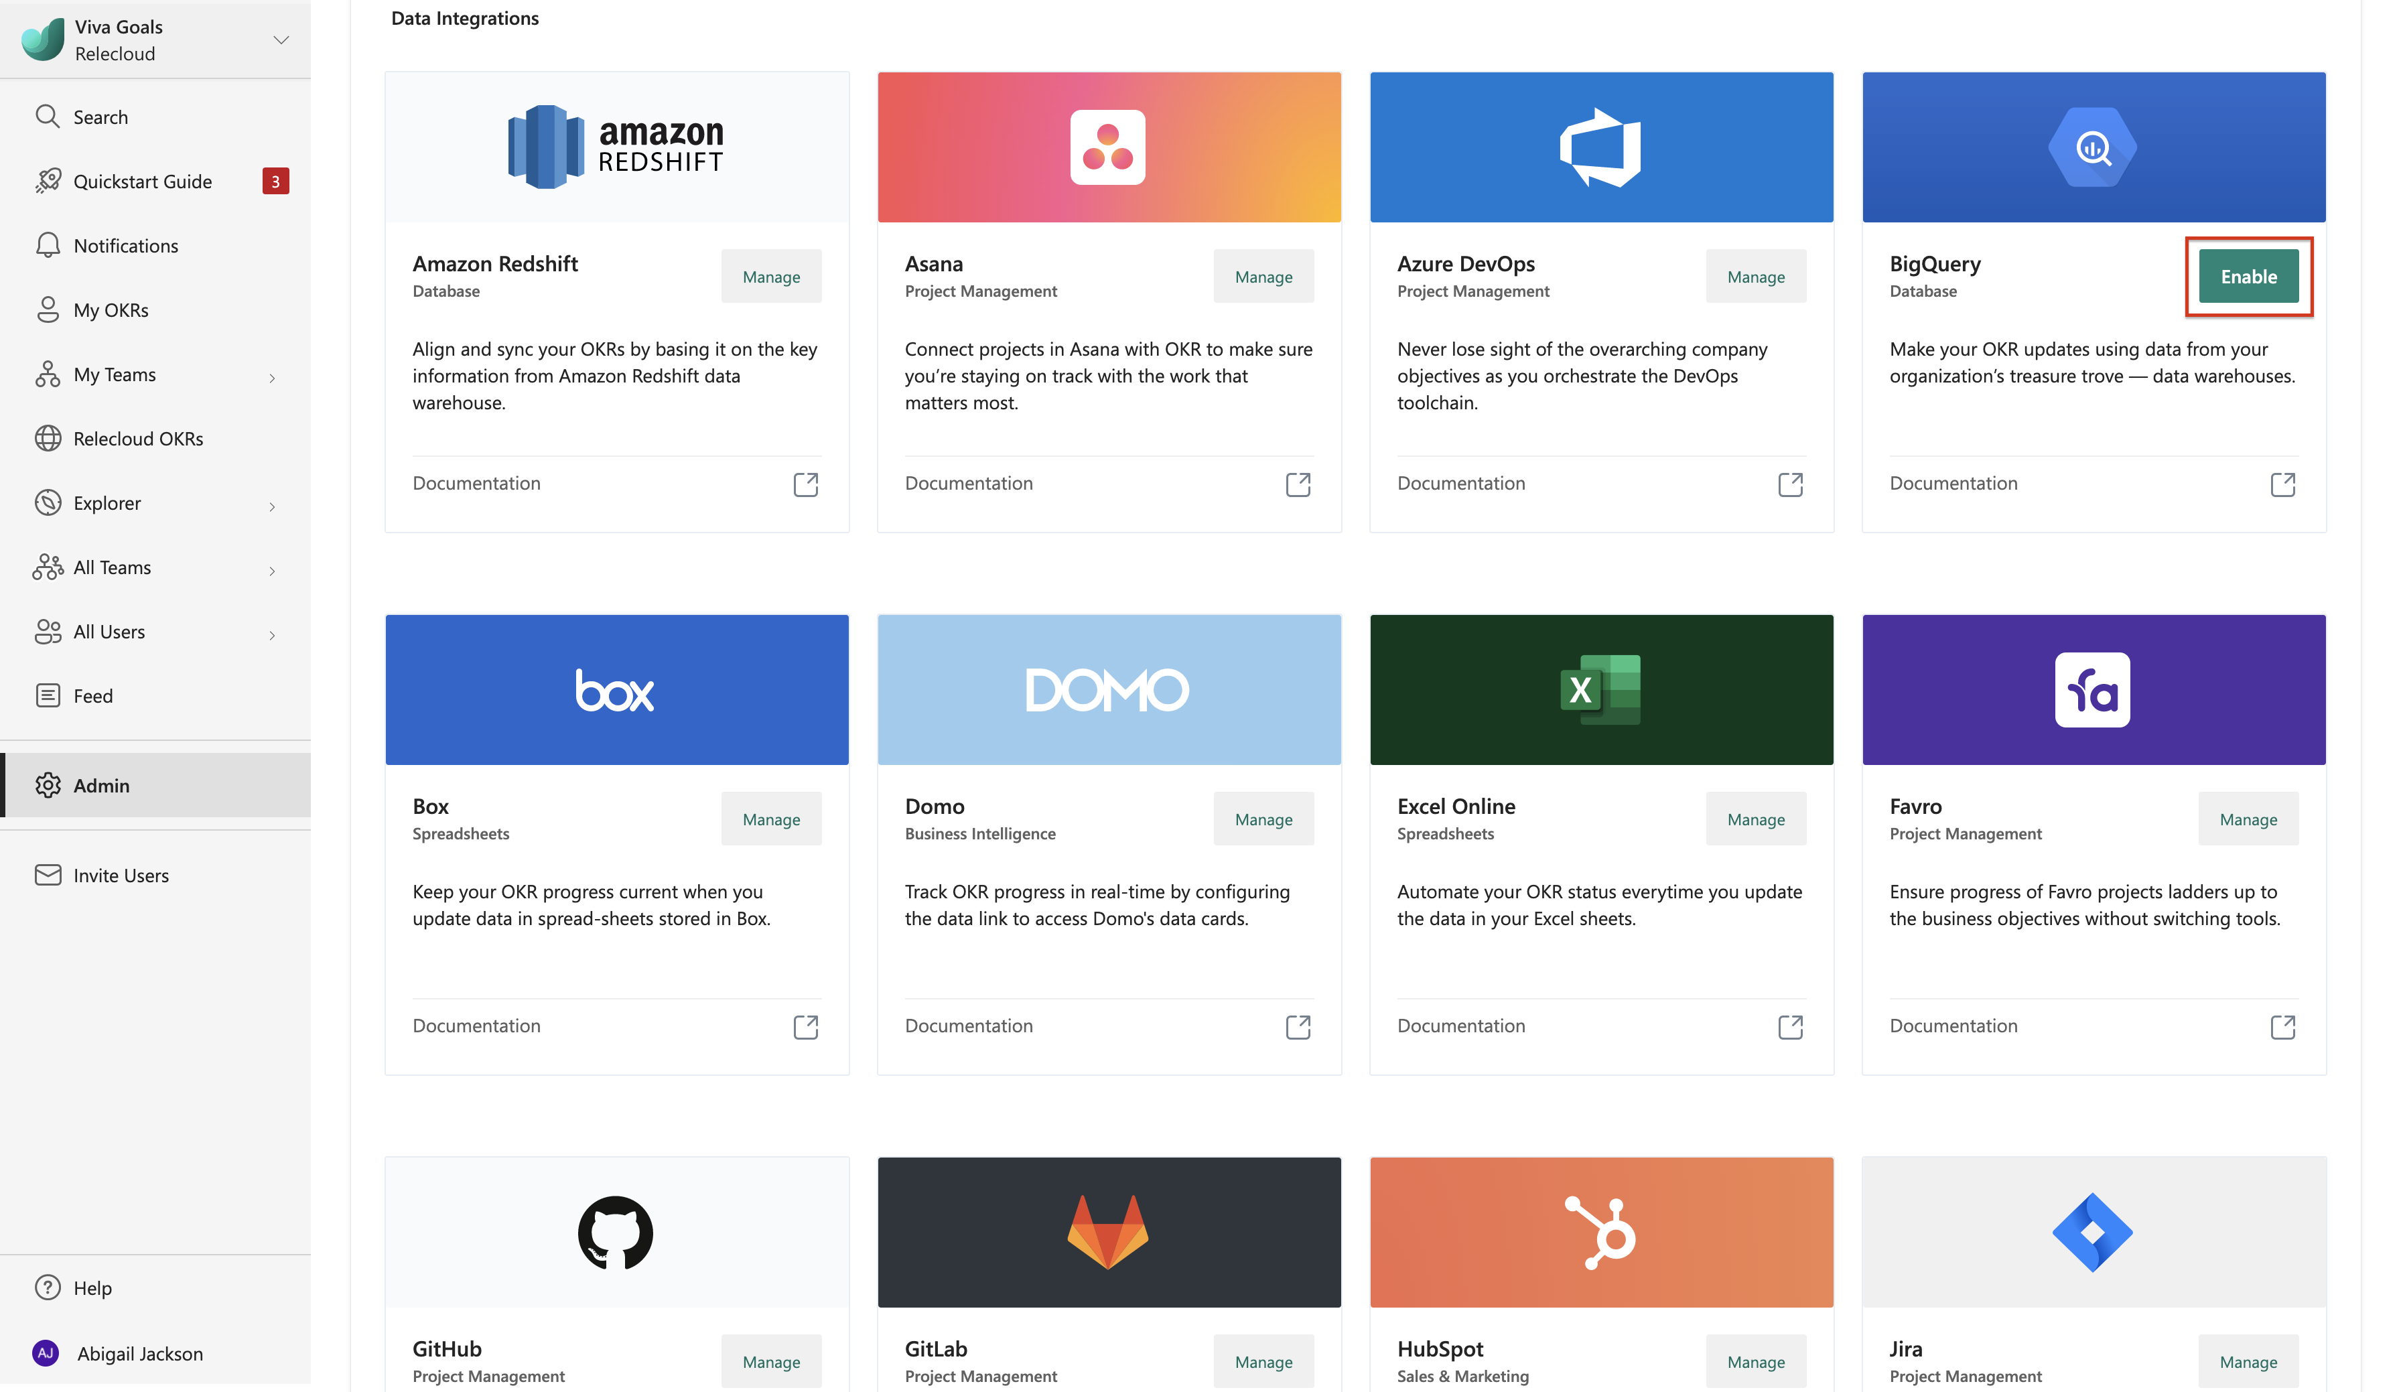Click Abigail Jackson's avatar icon
This screenshot has width=2401, height=1392.
point(46,1353)
